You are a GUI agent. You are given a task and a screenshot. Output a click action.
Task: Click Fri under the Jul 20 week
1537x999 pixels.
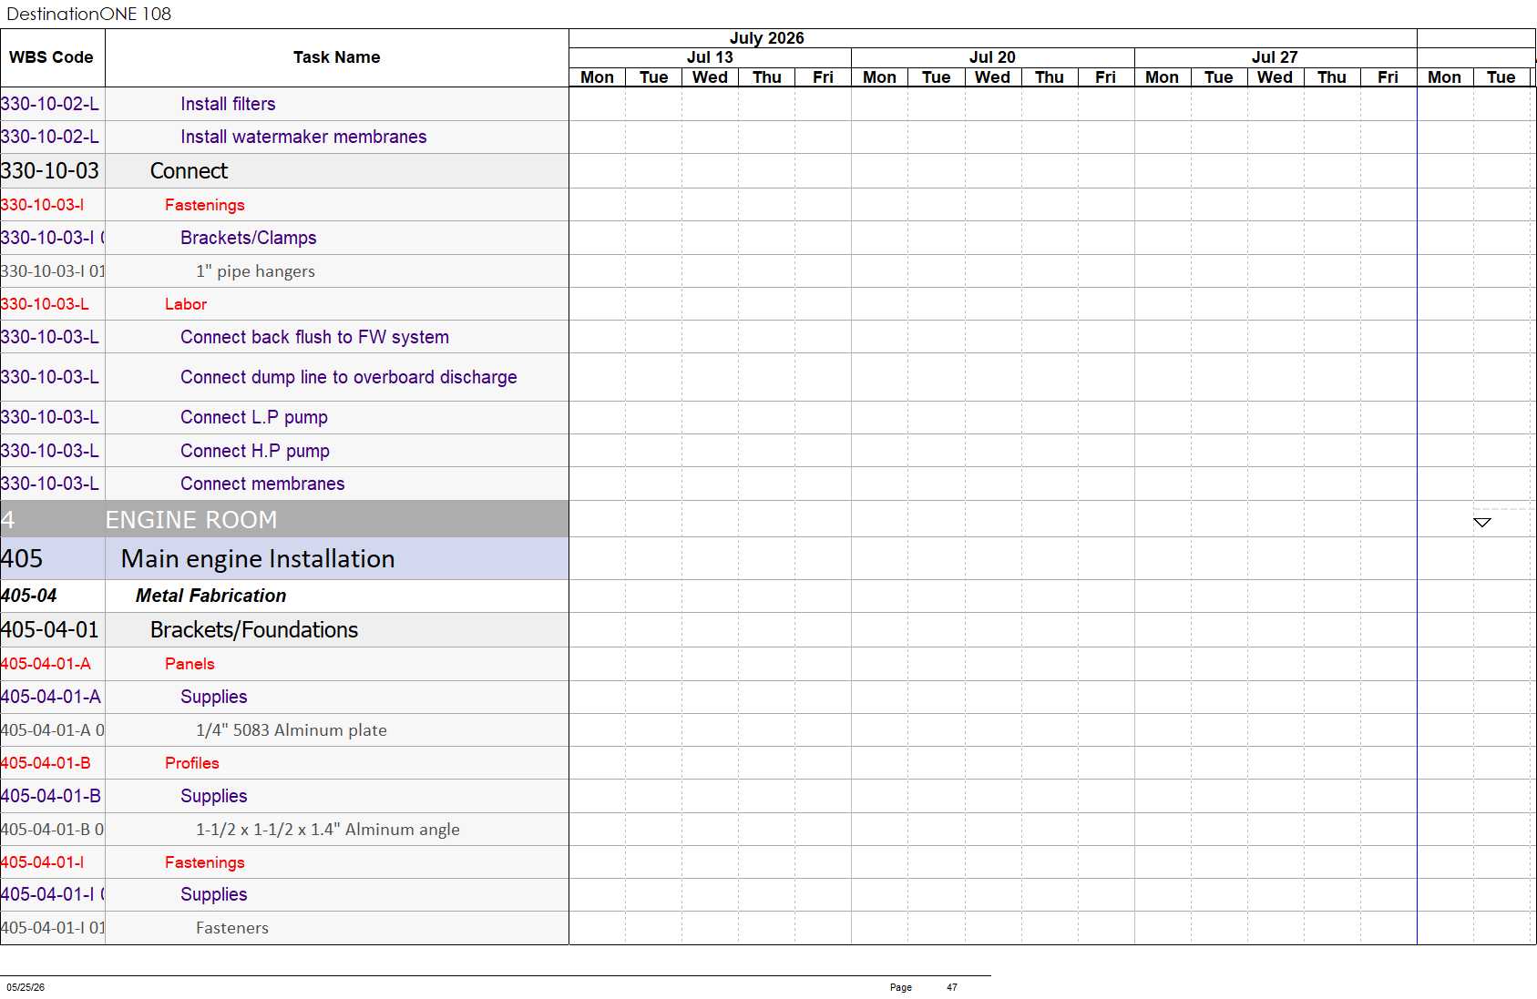point(1105,77)
